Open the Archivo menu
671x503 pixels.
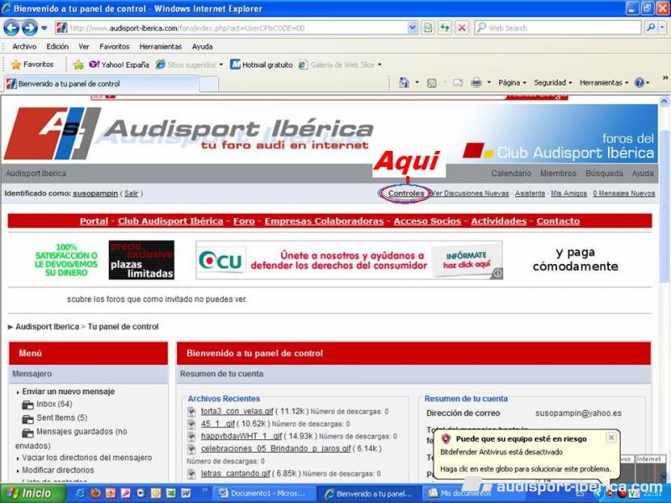pos(24,47)
